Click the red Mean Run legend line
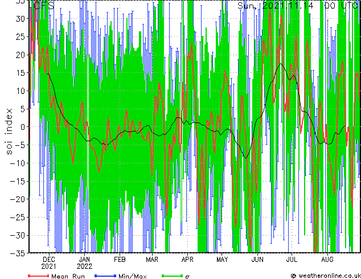 pos(38,276)
